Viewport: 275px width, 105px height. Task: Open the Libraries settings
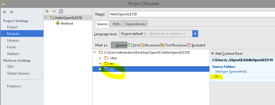(13, 40)
